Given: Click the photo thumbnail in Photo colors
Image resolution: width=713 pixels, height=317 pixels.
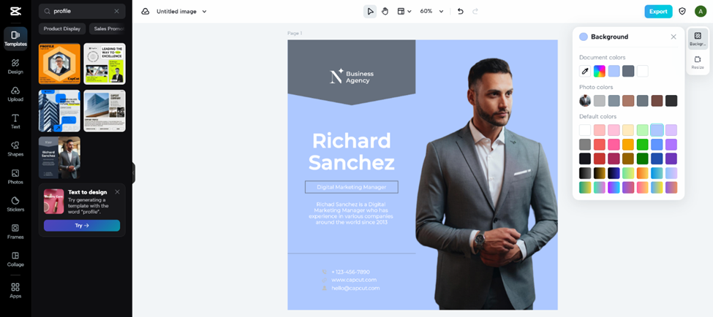Looking at the screenshot, I should click(585, 101).
